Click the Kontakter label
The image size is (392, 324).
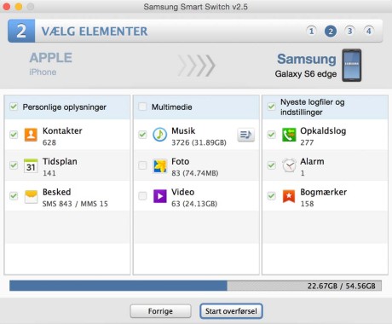click(62, 130)
